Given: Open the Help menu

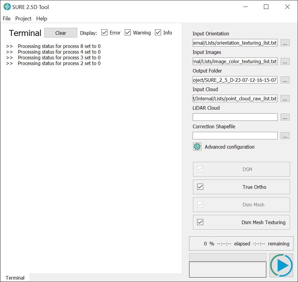Looking at the screenshot, I should pyautogui.click(x=42, y=19).
